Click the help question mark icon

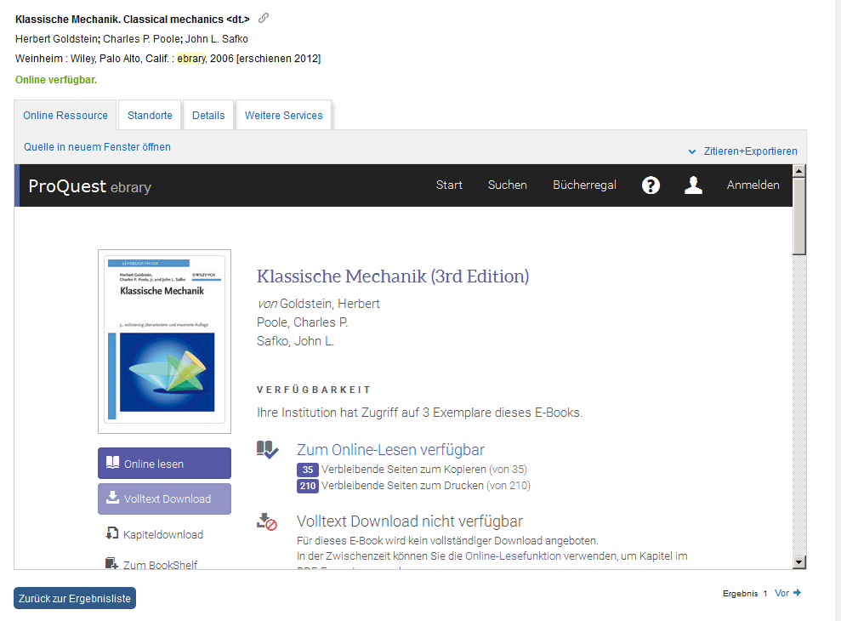[x=651, y=185]
